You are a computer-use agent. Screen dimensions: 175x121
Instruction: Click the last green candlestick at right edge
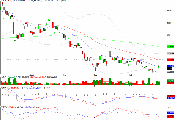point(159,67)
